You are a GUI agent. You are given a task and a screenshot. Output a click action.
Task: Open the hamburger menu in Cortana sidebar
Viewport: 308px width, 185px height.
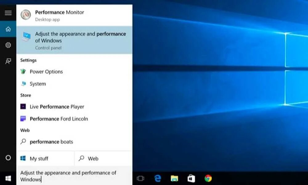(8, 13)
